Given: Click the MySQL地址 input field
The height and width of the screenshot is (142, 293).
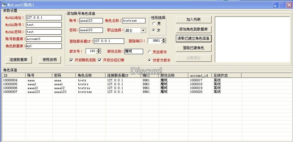Looking at the screenshot, I should (x=43, y=18).
